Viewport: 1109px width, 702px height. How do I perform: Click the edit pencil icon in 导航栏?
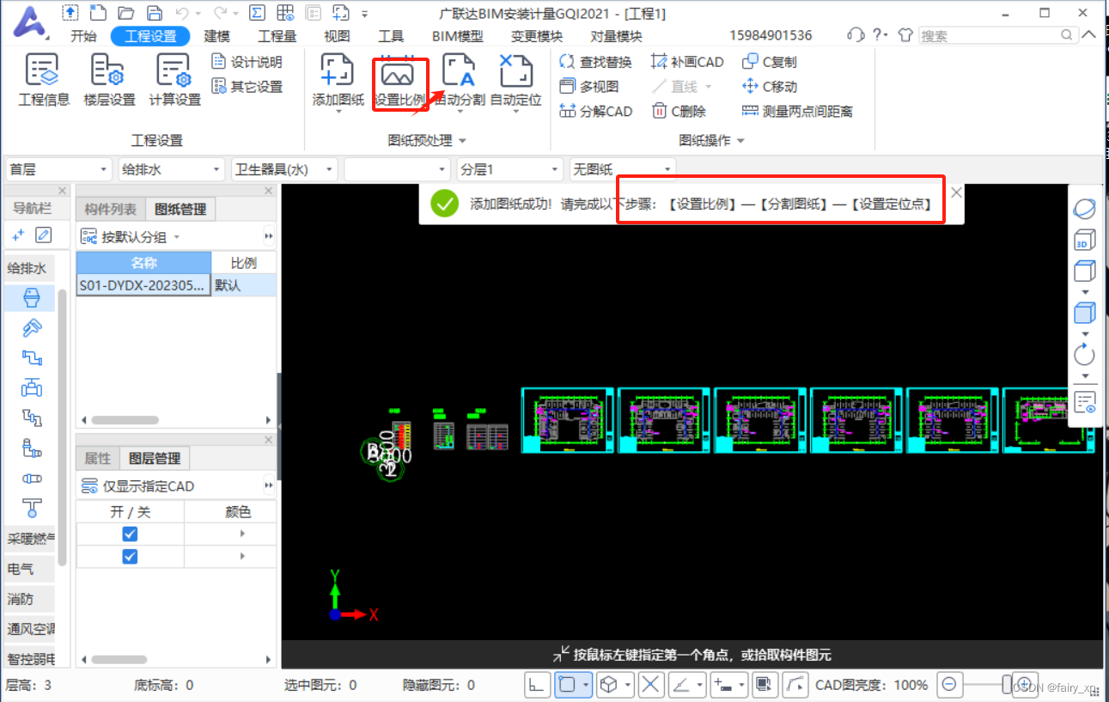tap(43, 235)
